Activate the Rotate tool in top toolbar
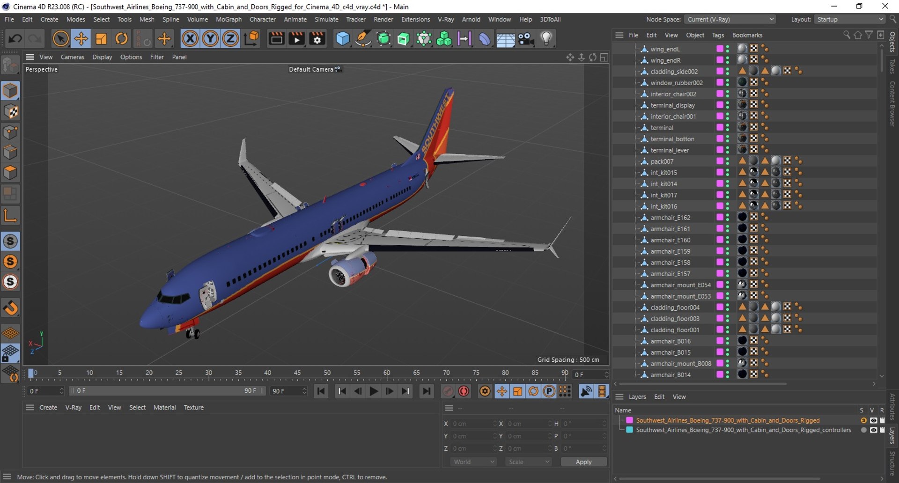The height and width of the screenshot is (483, 899). pos(122,38)
